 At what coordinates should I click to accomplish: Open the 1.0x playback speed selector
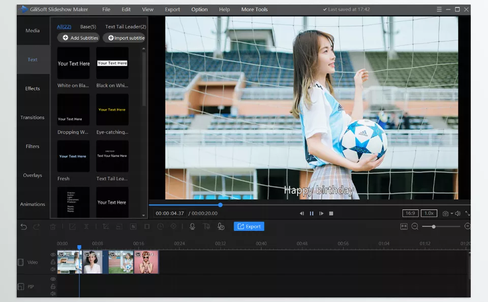click(x=429, y=213)
